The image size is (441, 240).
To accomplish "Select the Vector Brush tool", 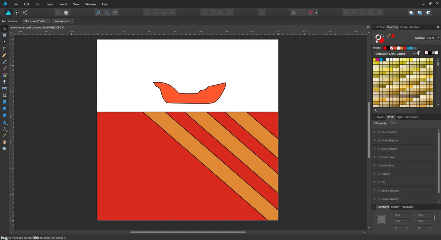I will pos(4,68).
